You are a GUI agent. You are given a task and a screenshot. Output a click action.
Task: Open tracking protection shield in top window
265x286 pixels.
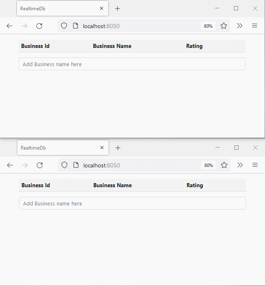point(64,26)
